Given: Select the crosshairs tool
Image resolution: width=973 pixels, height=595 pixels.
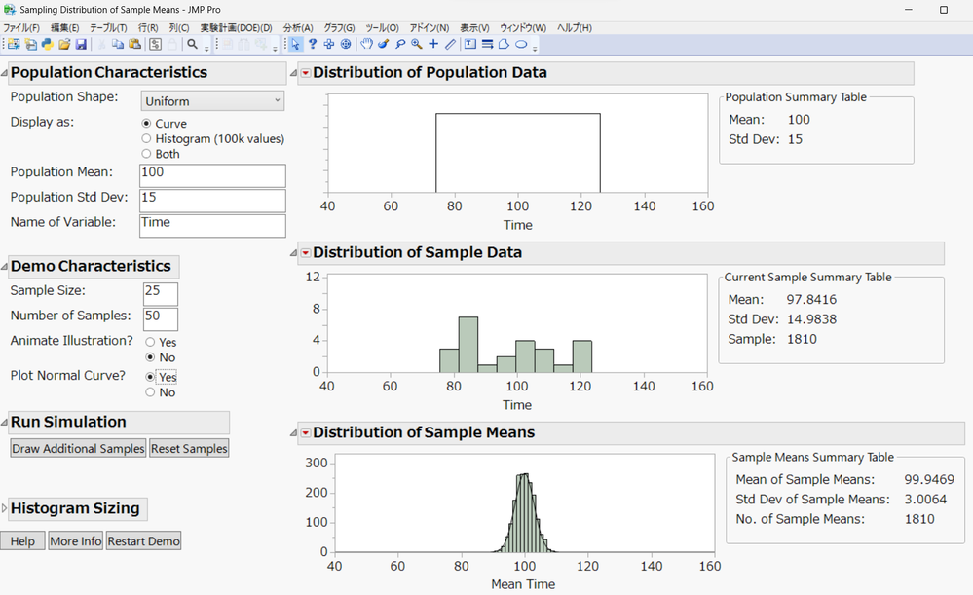Looking at the screenshot, I should pyautogui.click(x=433, y=45).
